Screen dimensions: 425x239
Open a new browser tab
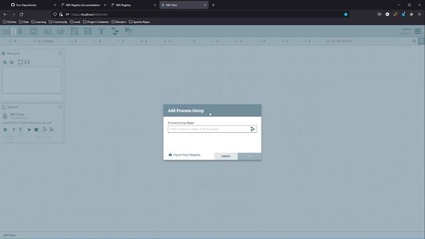213,5
